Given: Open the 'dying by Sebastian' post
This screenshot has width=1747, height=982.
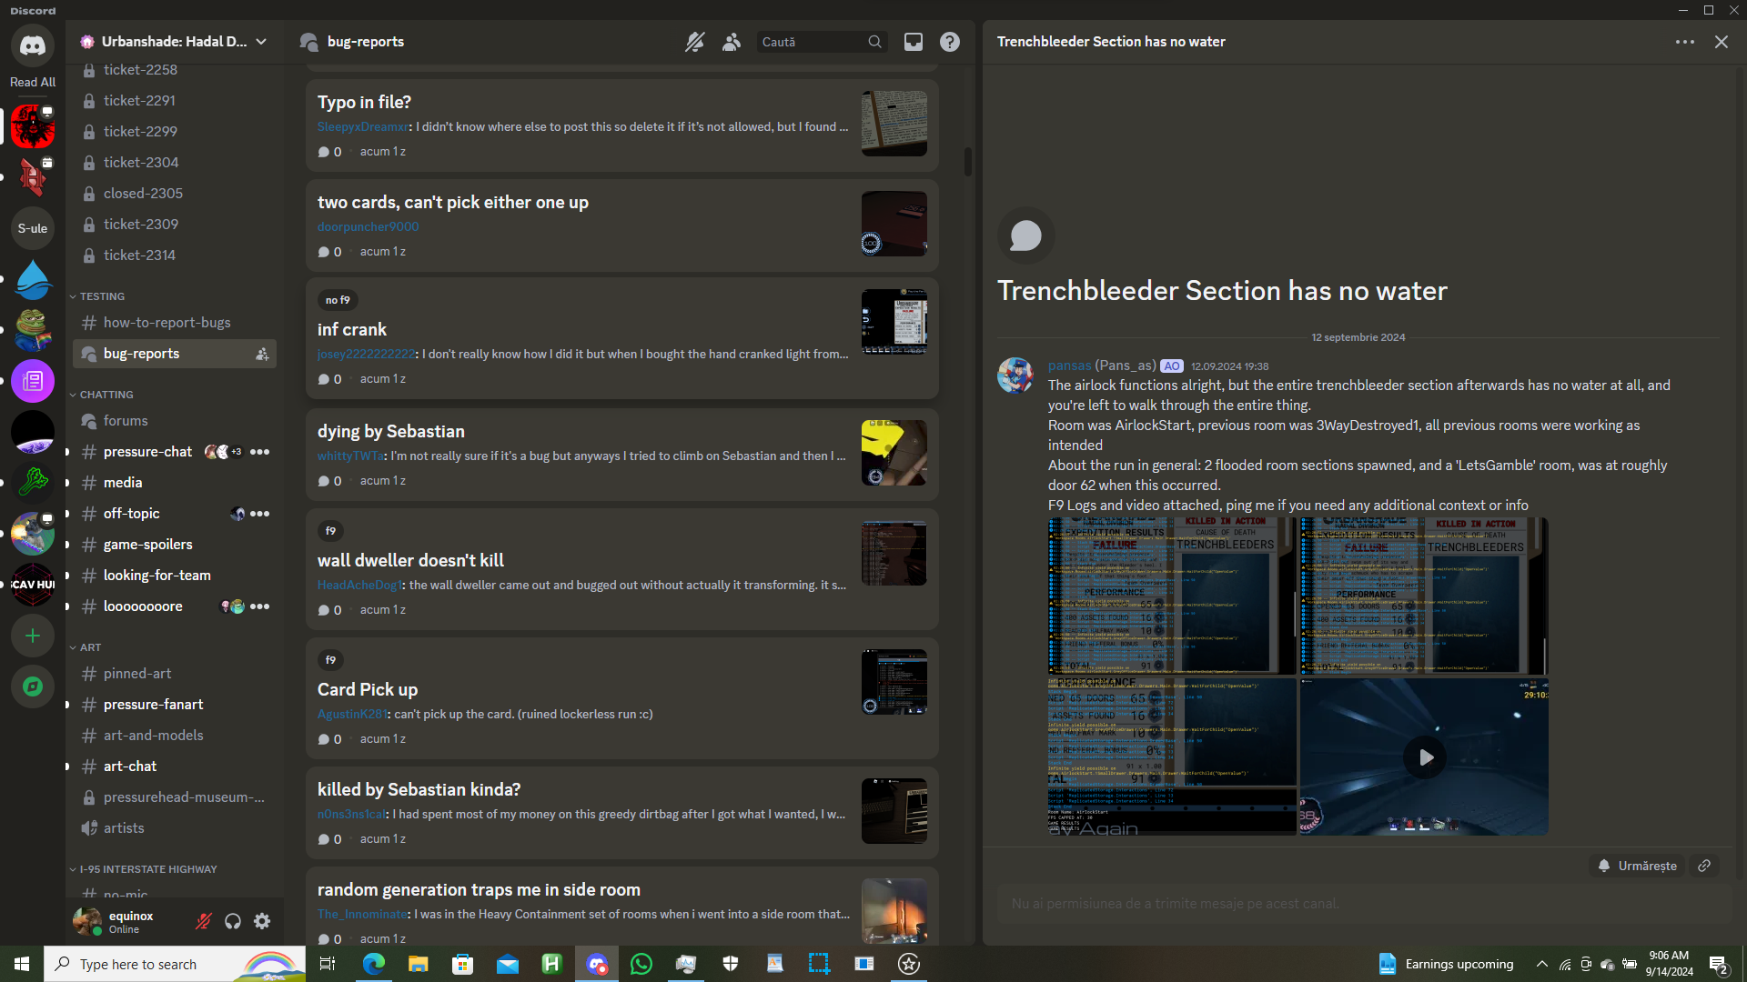Looking at the screenshot, I should (x=390, y=431).
